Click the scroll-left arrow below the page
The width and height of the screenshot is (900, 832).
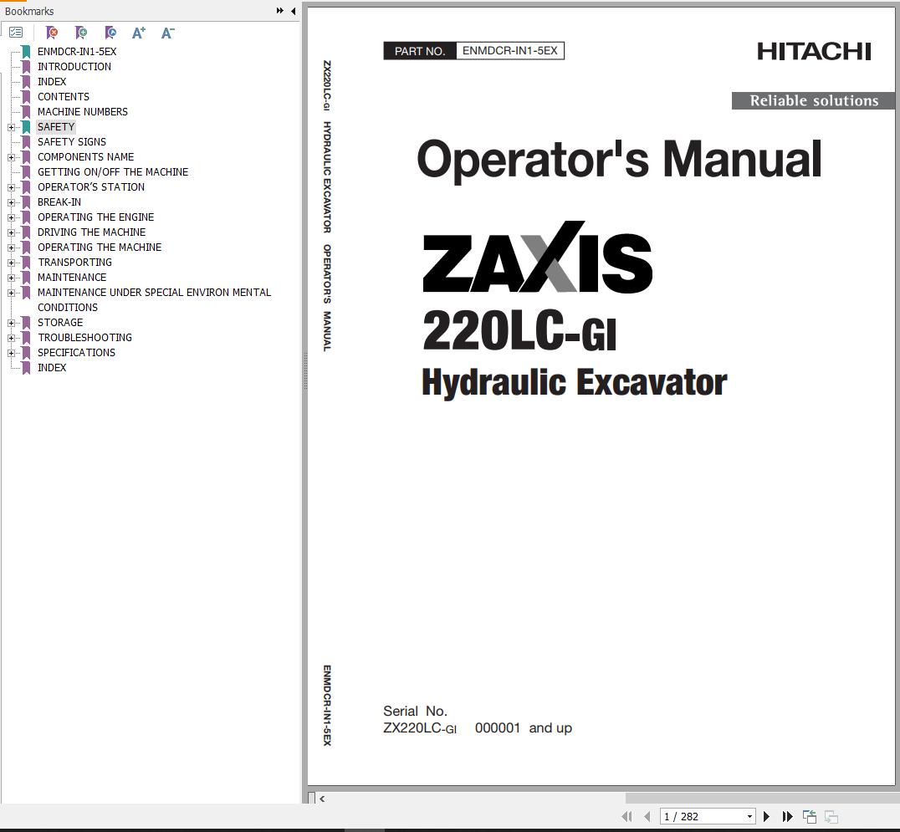[323, 799]
